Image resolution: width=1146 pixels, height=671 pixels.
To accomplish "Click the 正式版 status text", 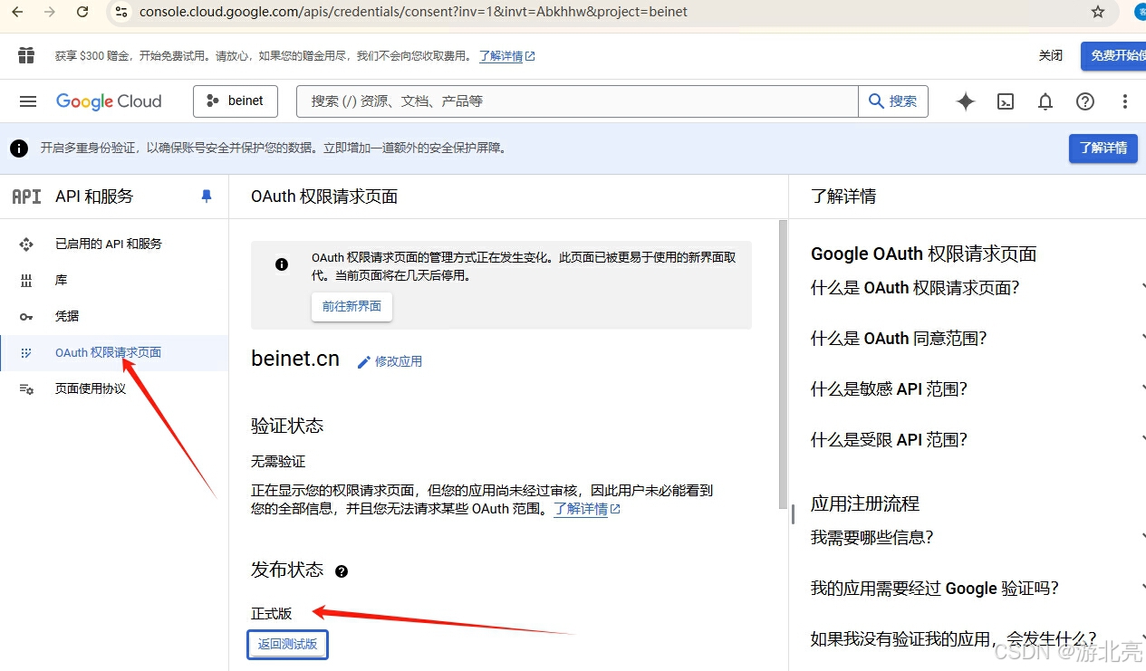I will pyautogui.click(x=272, y=614).
